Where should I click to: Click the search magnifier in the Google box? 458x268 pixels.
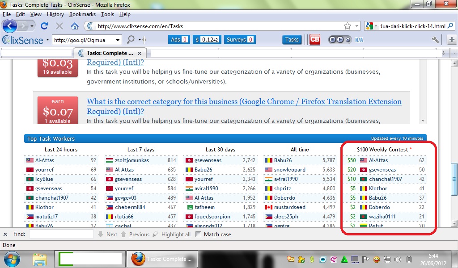pyautogui.click(x=450, y=26)
